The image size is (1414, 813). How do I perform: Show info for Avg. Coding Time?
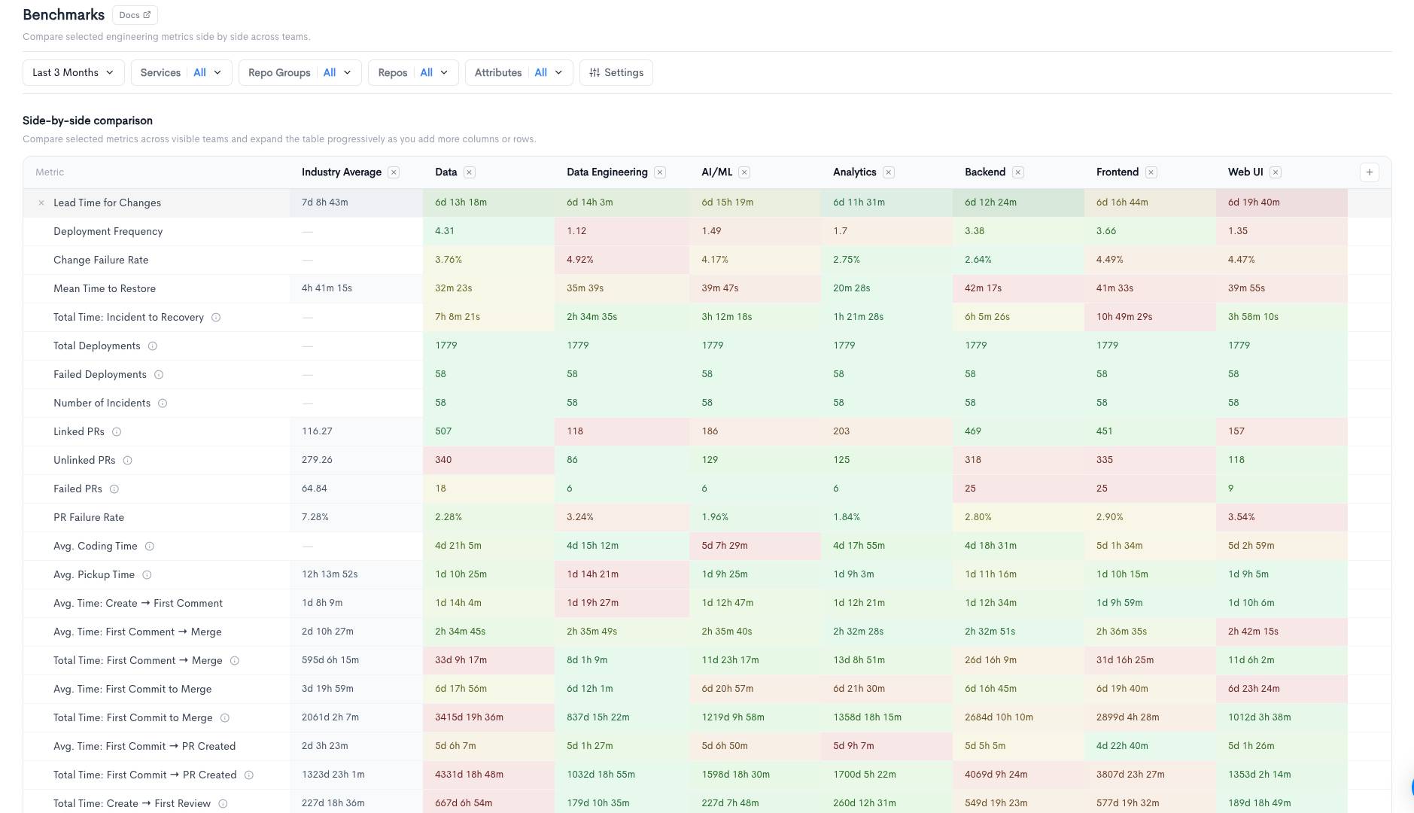tap(150, 546)
